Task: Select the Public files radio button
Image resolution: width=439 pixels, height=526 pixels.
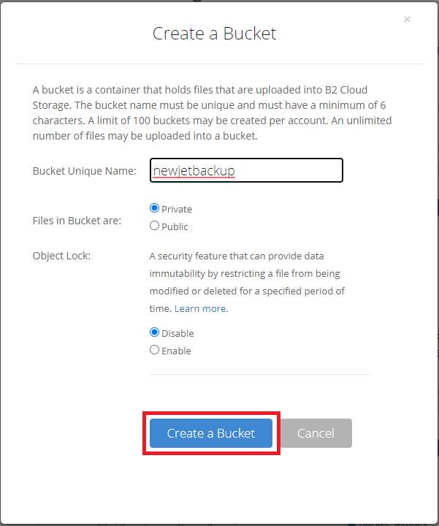Action: point(154,226)
